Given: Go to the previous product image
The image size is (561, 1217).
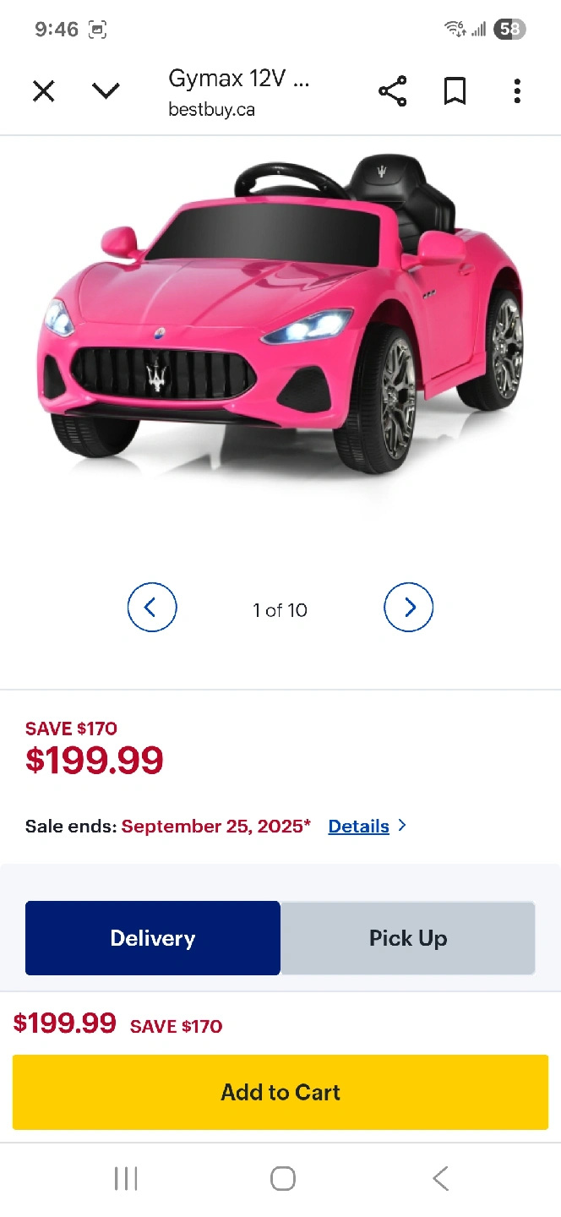Looking at the screenshot, I should [152, 608].
